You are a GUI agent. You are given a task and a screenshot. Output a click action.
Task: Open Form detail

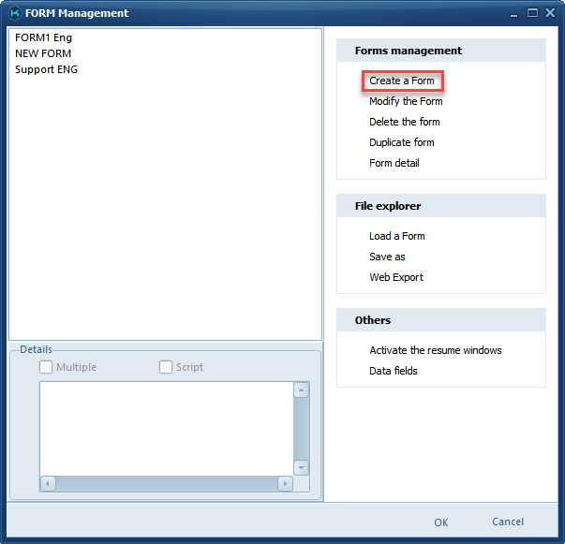(x=394, y=163)
